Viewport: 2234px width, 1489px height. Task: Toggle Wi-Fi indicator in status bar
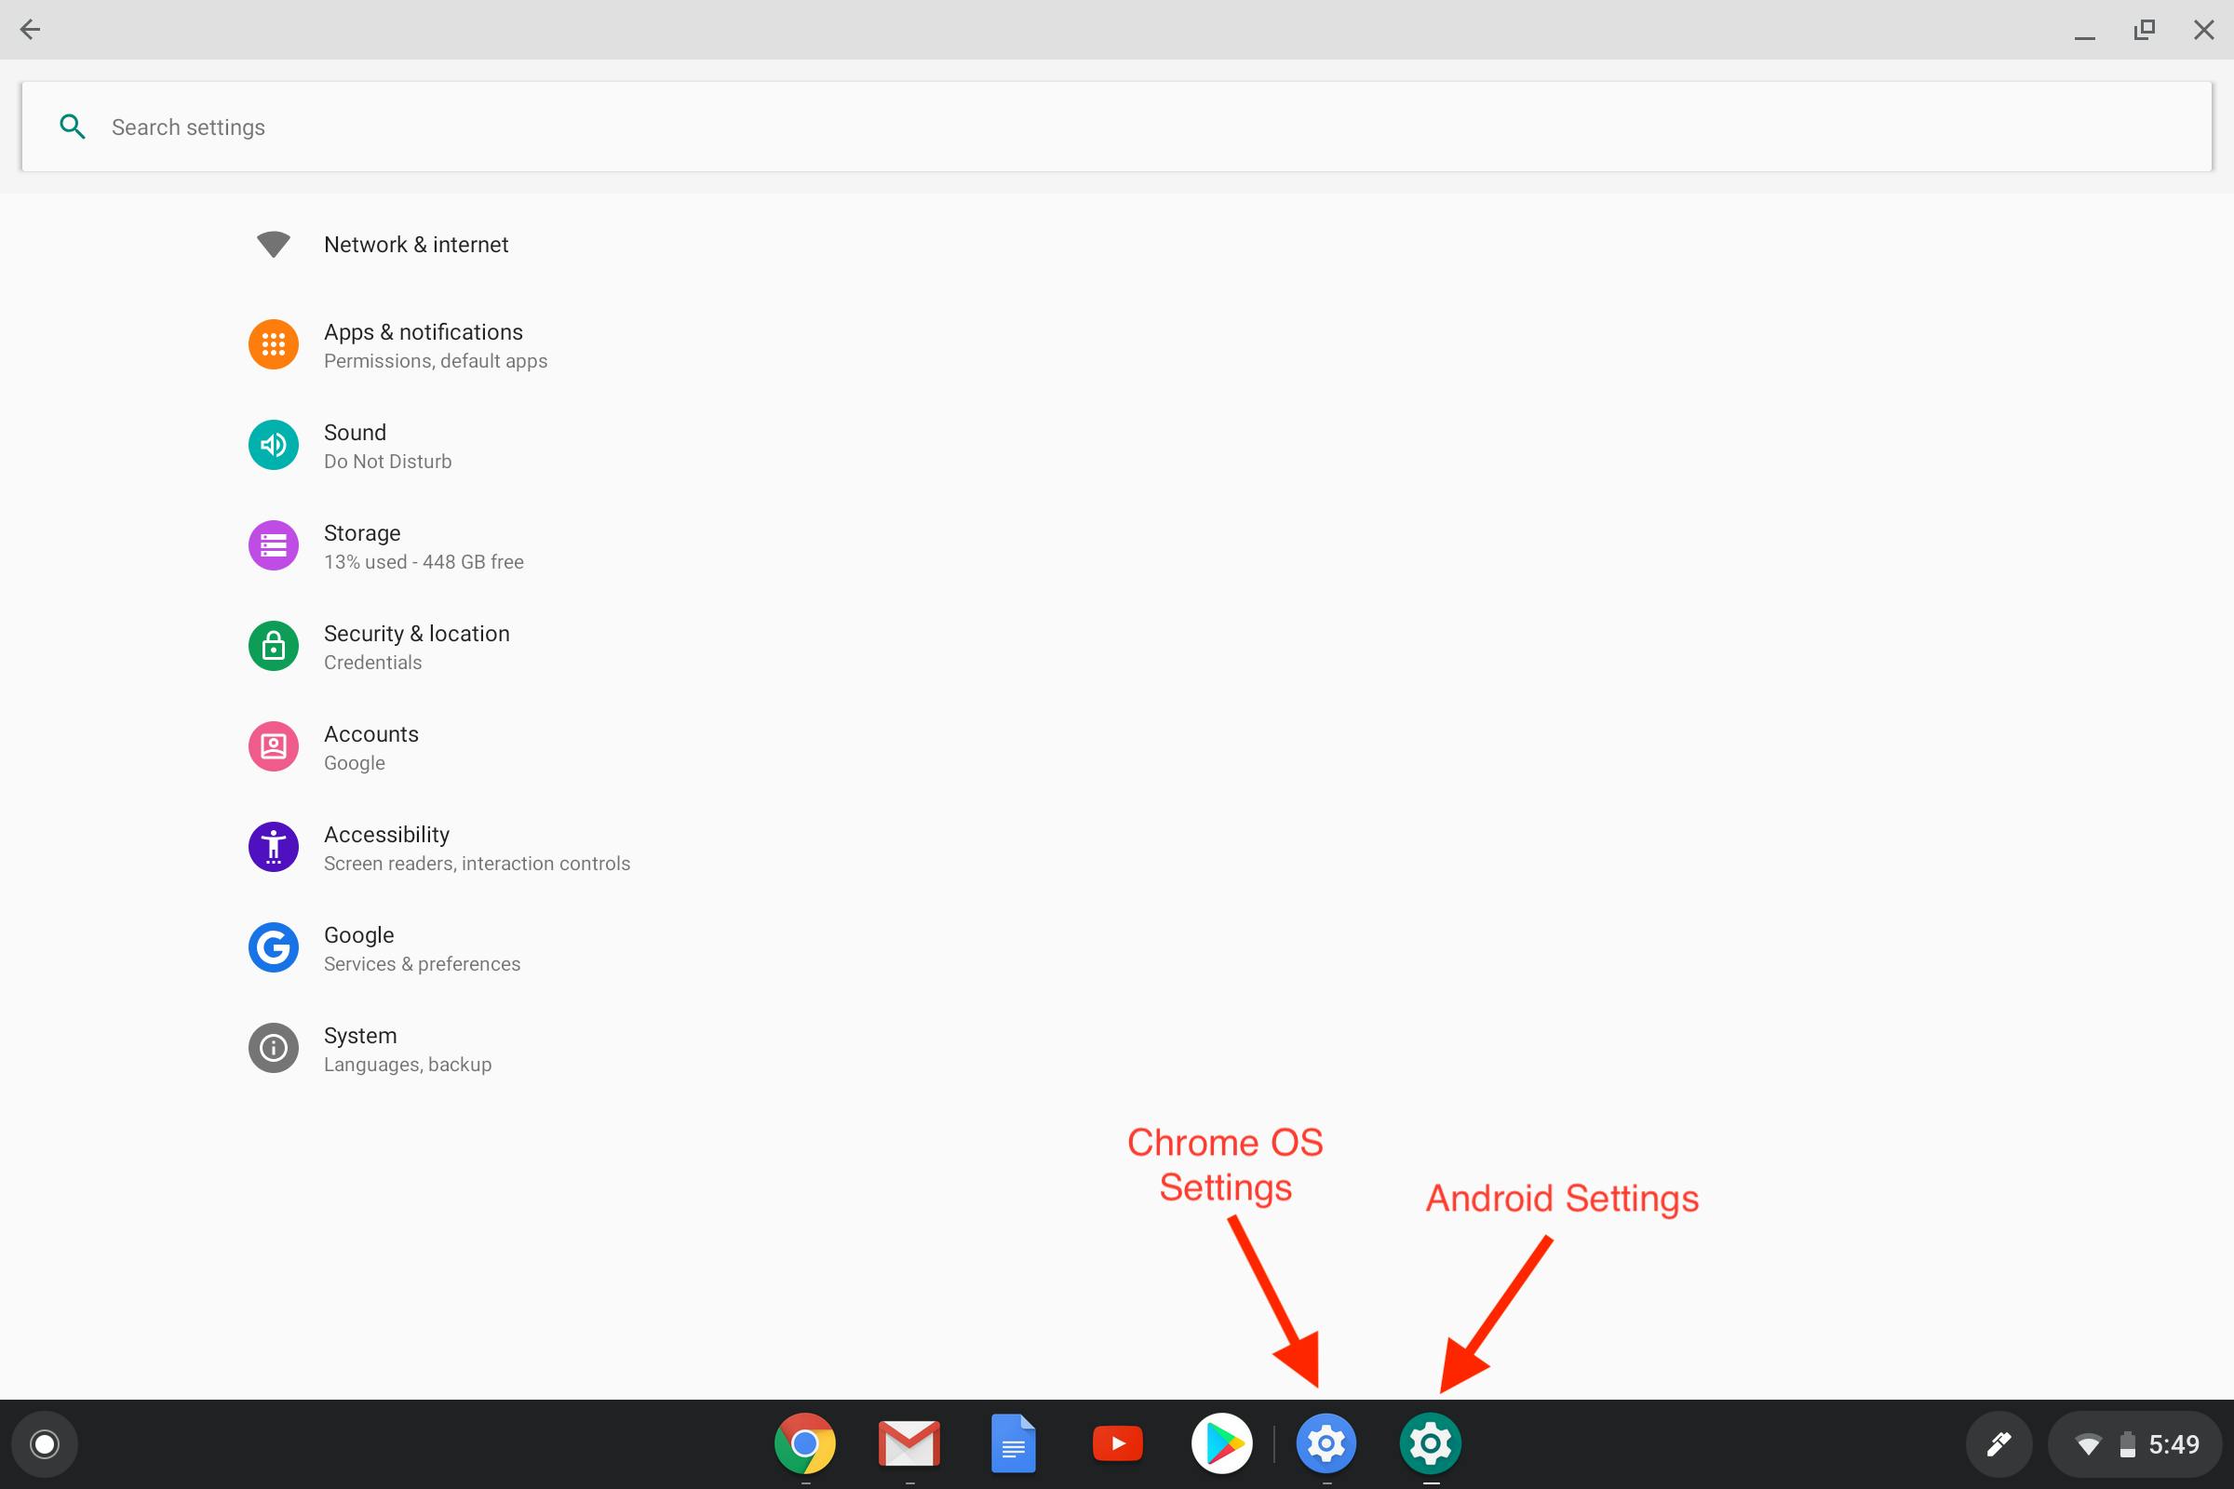(2084, 1442)
